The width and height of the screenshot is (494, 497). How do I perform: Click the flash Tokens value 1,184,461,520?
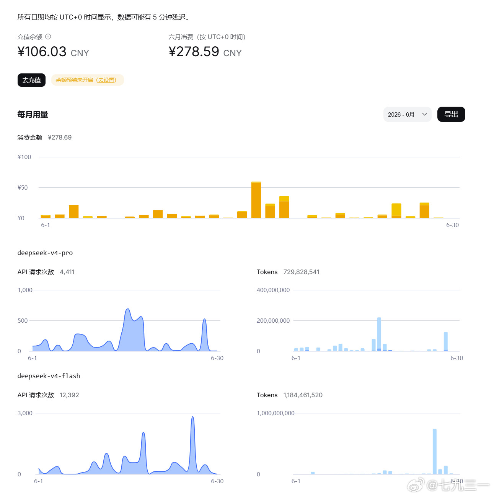tap(303, 395)
